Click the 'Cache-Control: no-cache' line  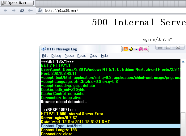pyautogui.click(x=63, y=94)
